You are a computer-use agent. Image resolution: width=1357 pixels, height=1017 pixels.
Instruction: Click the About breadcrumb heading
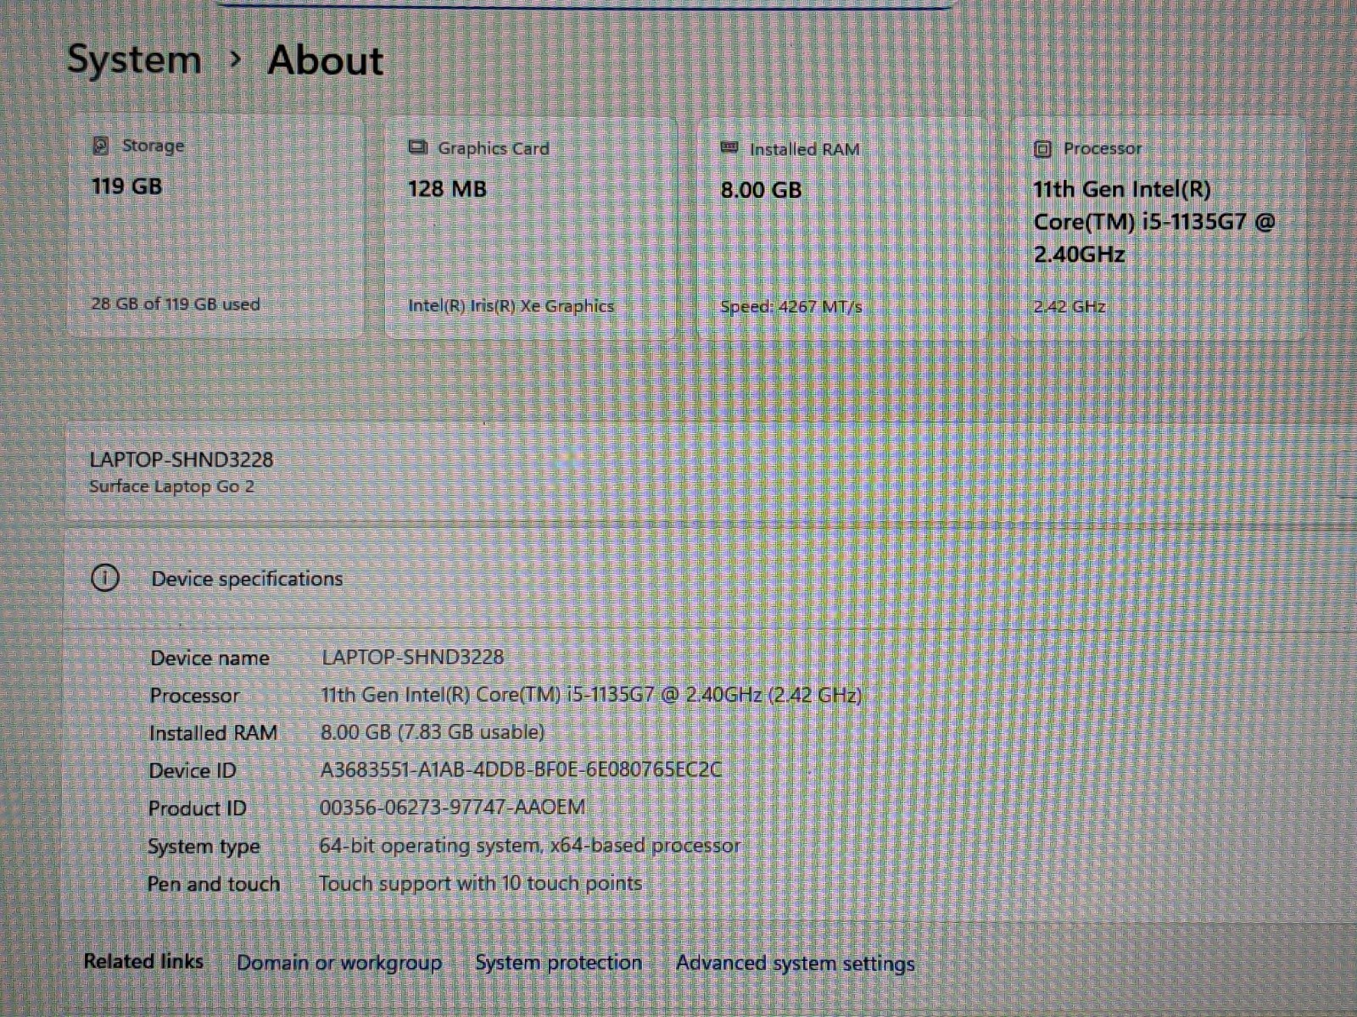326,61
